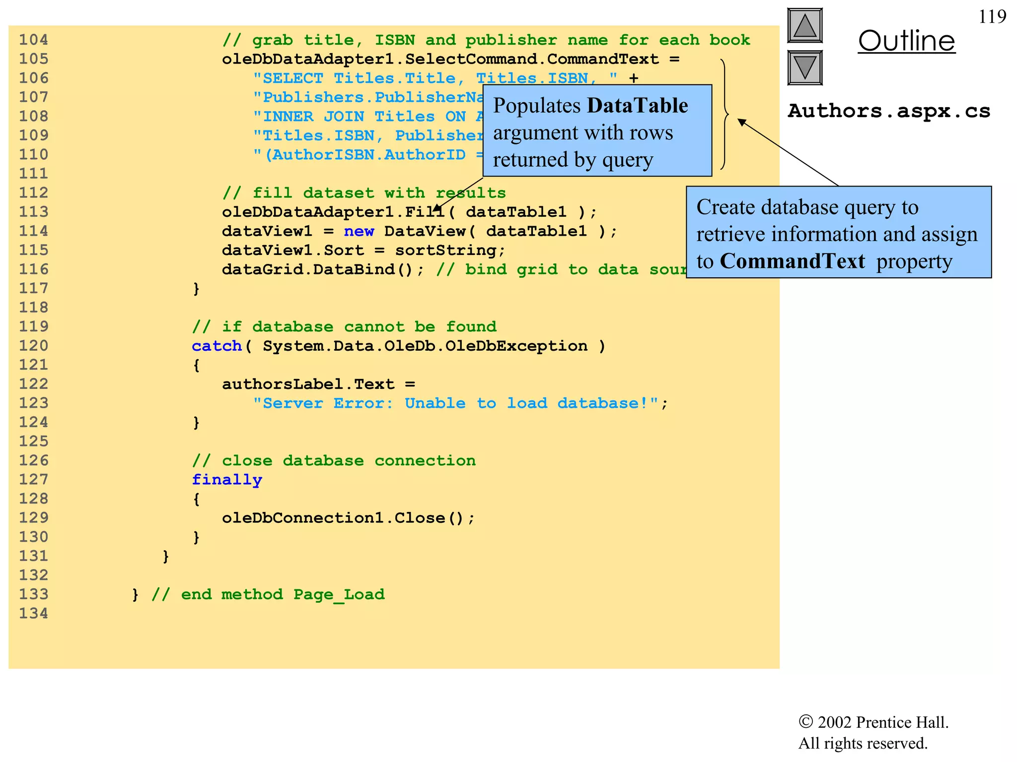Click the authorsLabel.Text assignment
This screenshot has height=762, width=1017.
pyautogui.click(x=318, y=384)
